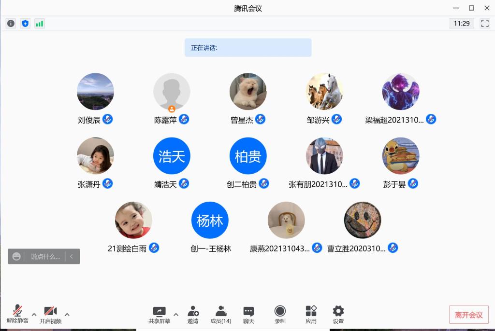The height and width of the screenshot is (331, 495).
Task: Close the 腾讯会议 window
Action: (487, 8)
